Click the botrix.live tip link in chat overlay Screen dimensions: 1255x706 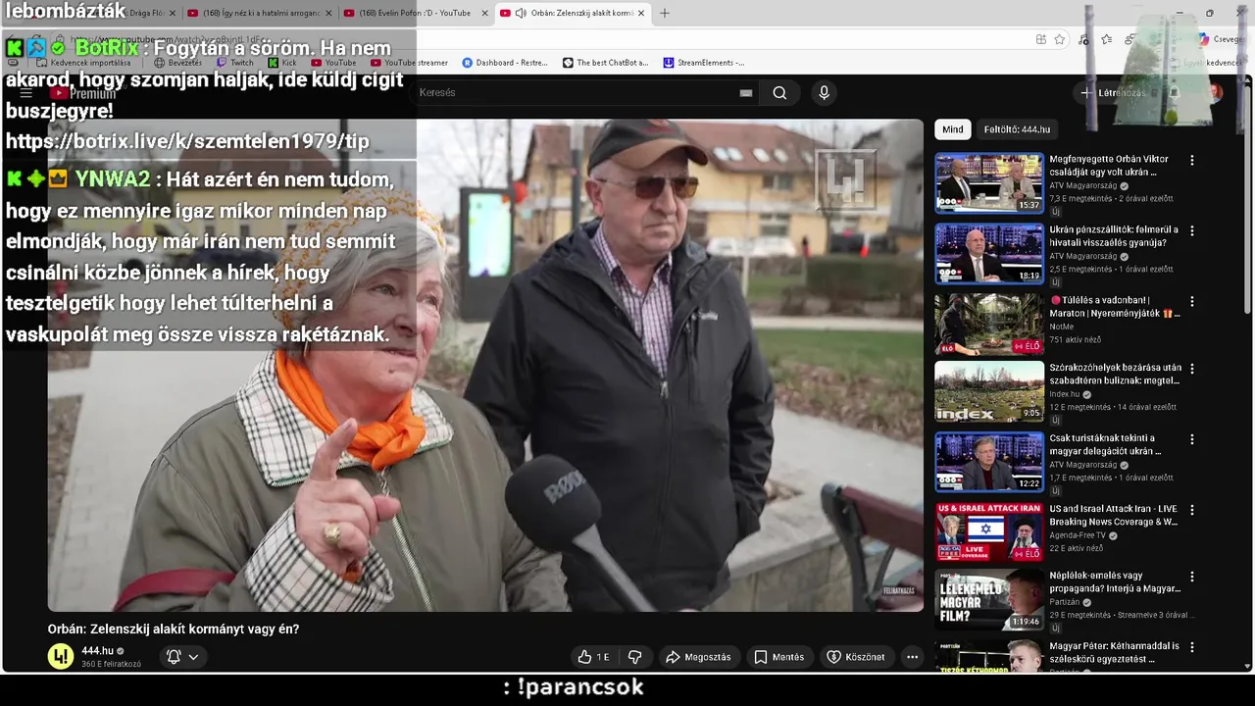[x=187, y=141]
